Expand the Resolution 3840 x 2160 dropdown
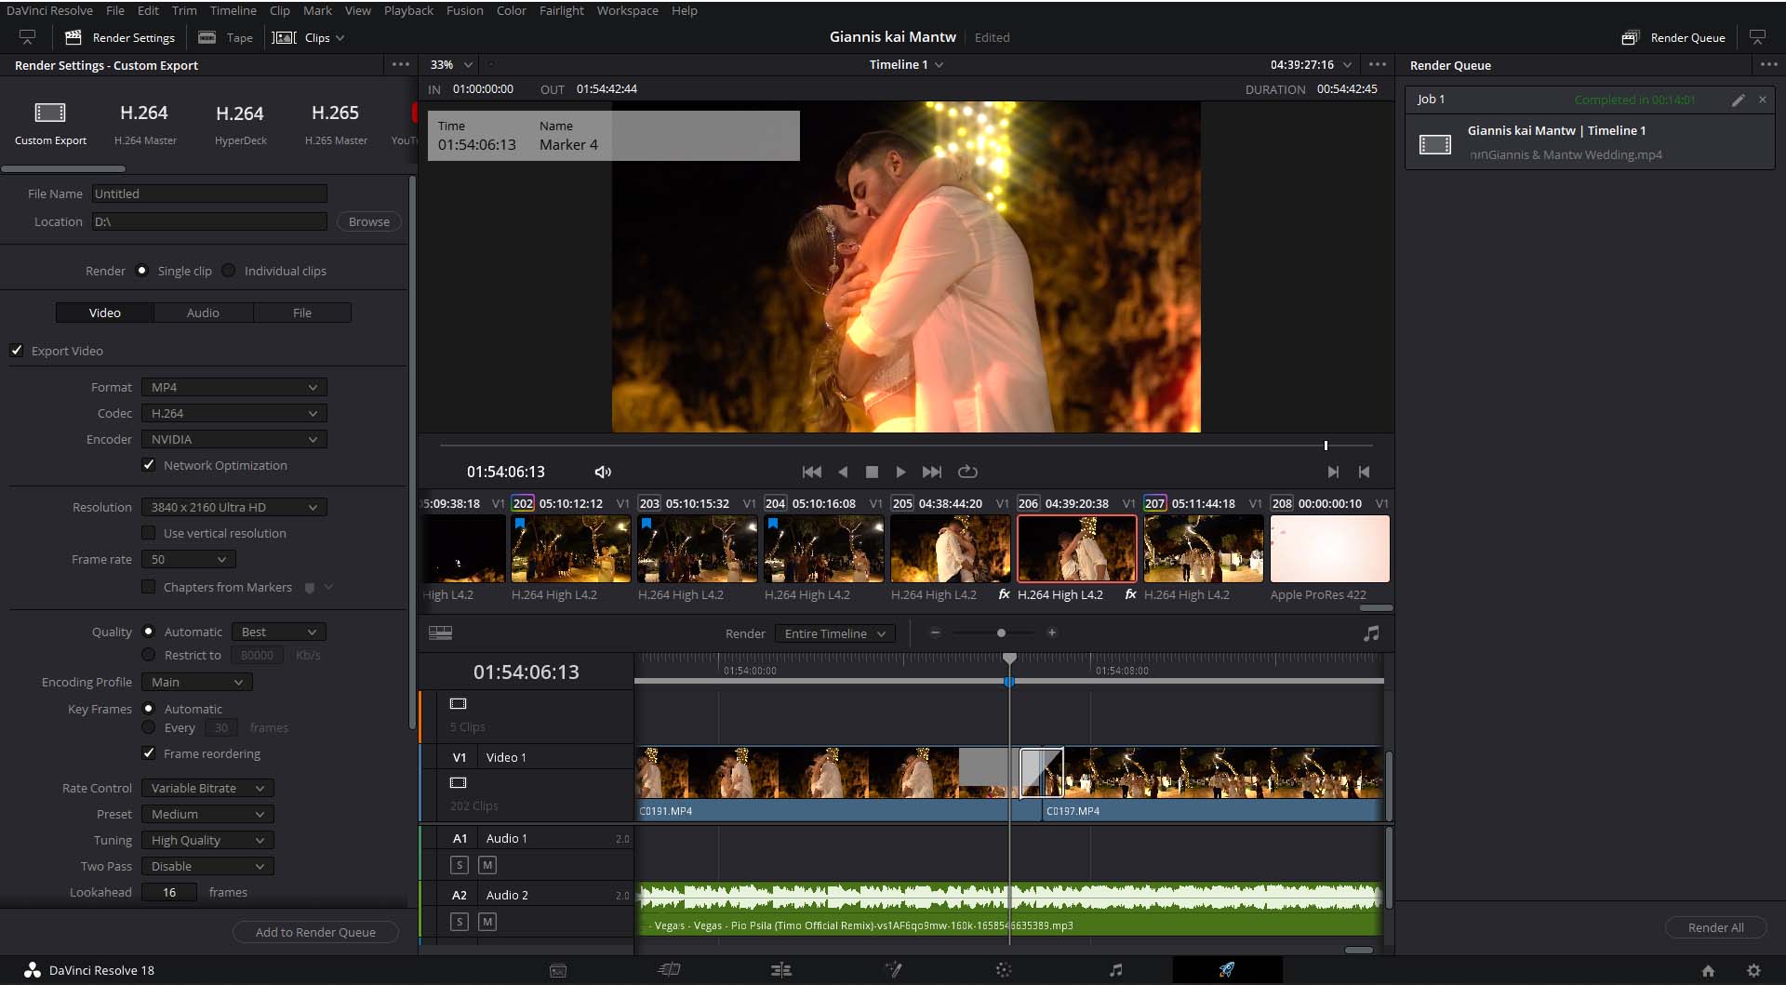The width and height of the screenshot is (1786, 985). (x=233, y=507)
